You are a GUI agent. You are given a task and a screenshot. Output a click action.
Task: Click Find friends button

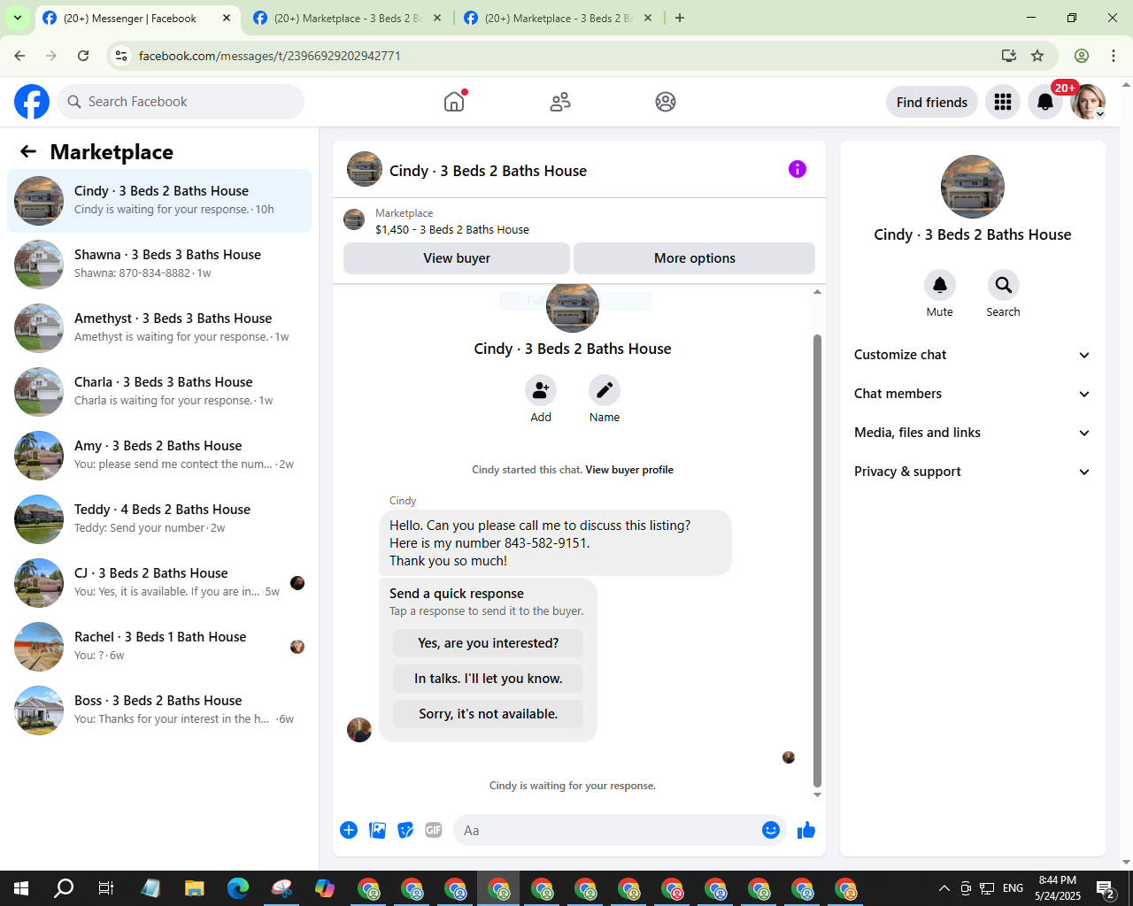pos(932,102)
